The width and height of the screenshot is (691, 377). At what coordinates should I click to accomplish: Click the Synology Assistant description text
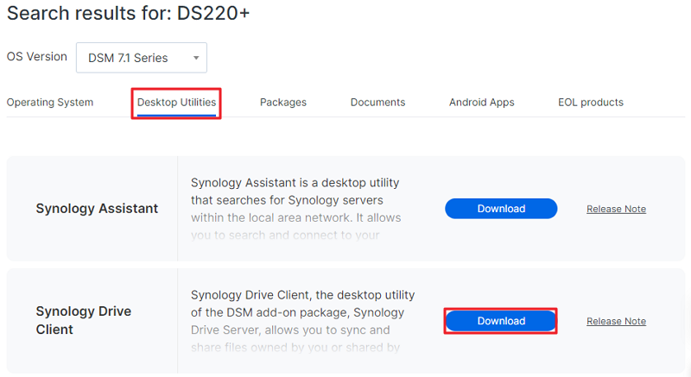pos(295,209)
